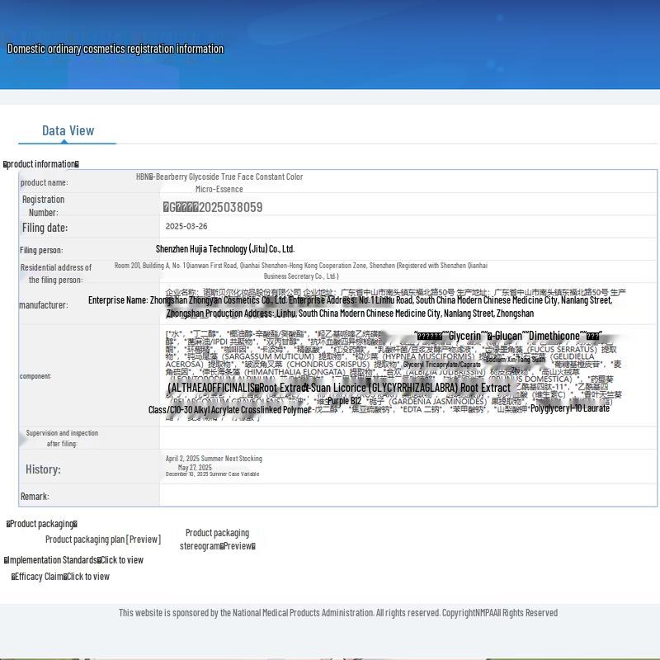Select the December 10, 2025 history entry
660x660 pixels.
pyautogui.click(x=212, y=474)
